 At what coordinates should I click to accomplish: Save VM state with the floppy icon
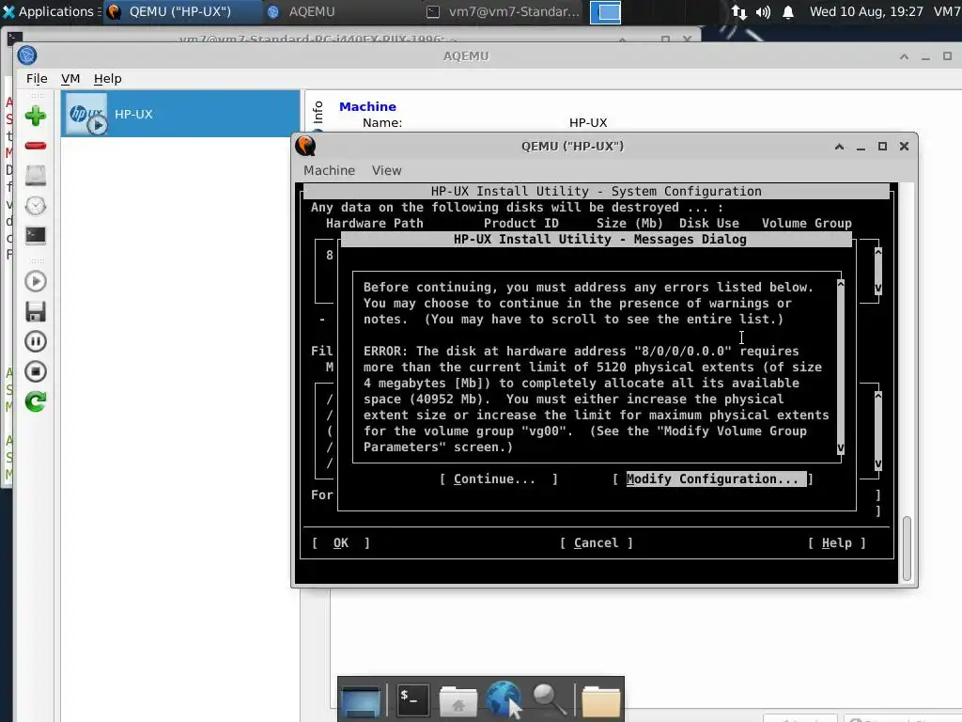[36, 311]
